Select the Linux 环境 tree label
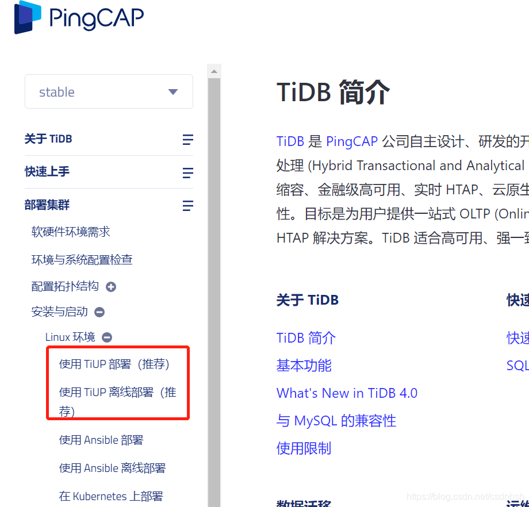Screen dimensions: 529x507 coord(70,337)
